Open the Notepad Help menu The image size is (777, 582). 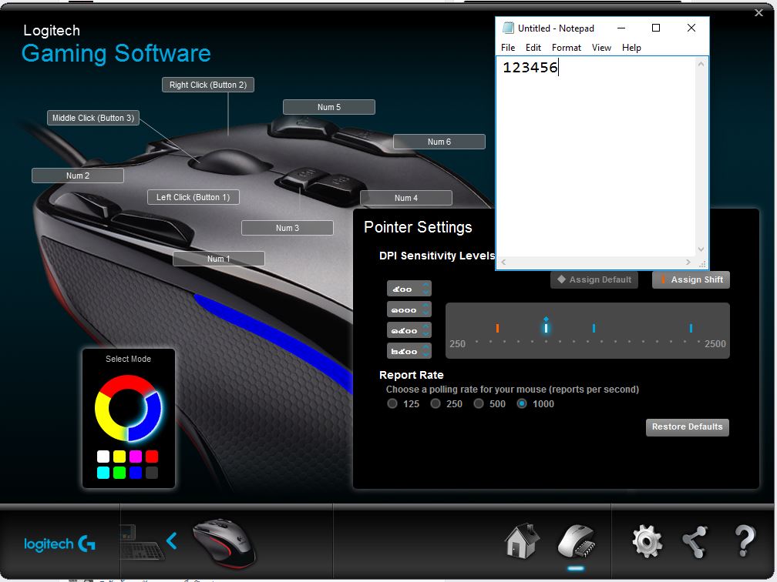[632, 48]
